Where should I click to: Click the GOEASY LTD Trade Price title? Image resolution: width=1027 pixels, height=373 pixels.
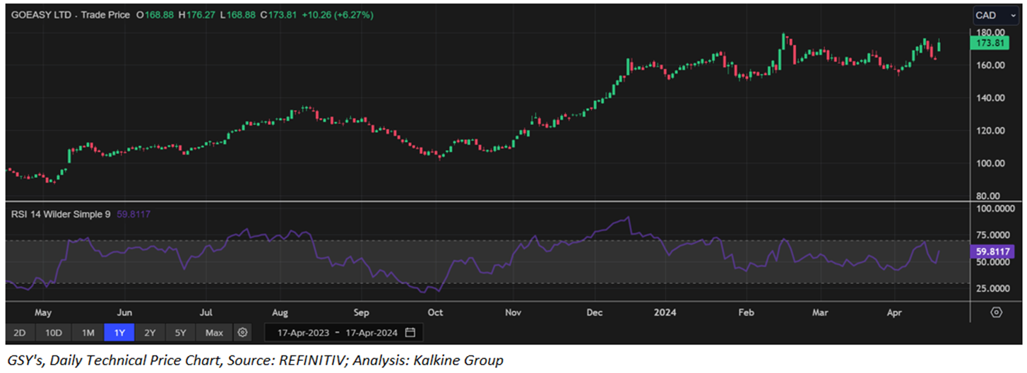[x=71, y=14]
